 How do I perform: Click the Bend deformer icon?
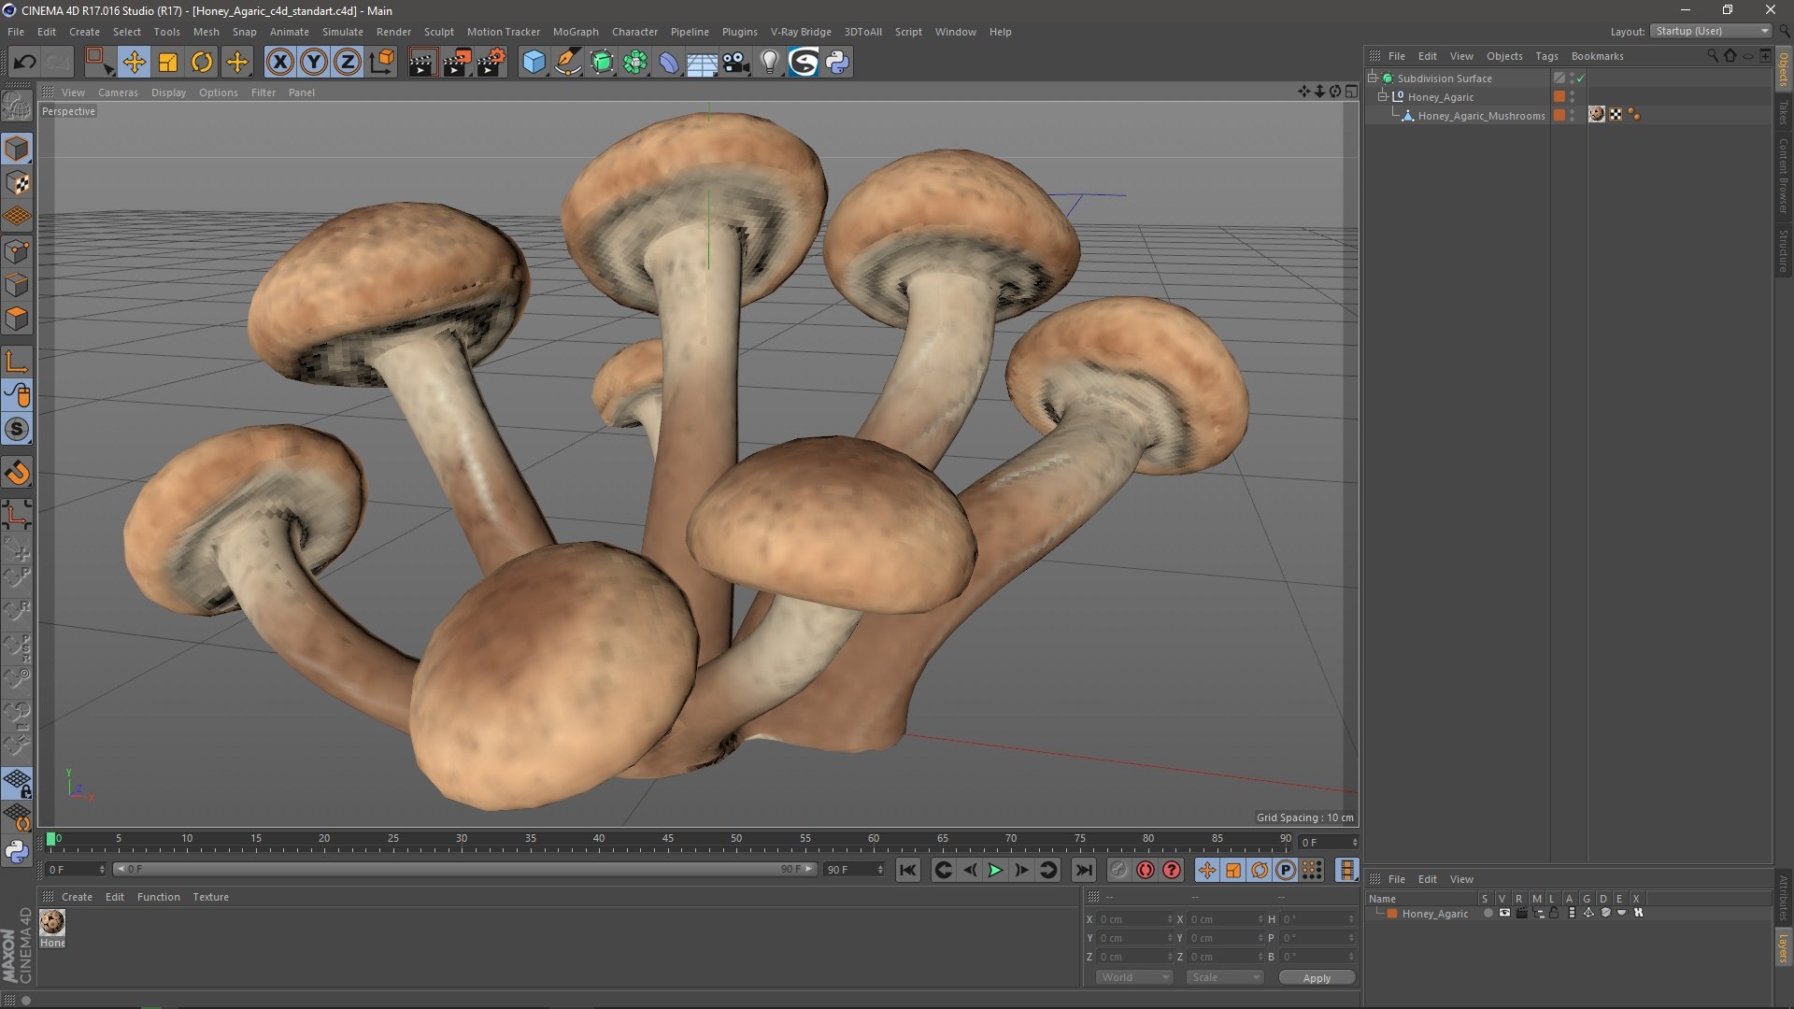tap(669, 63)
